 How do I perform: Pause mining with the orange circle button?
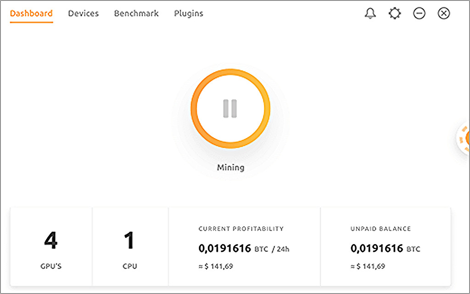(x=230, y=108)
